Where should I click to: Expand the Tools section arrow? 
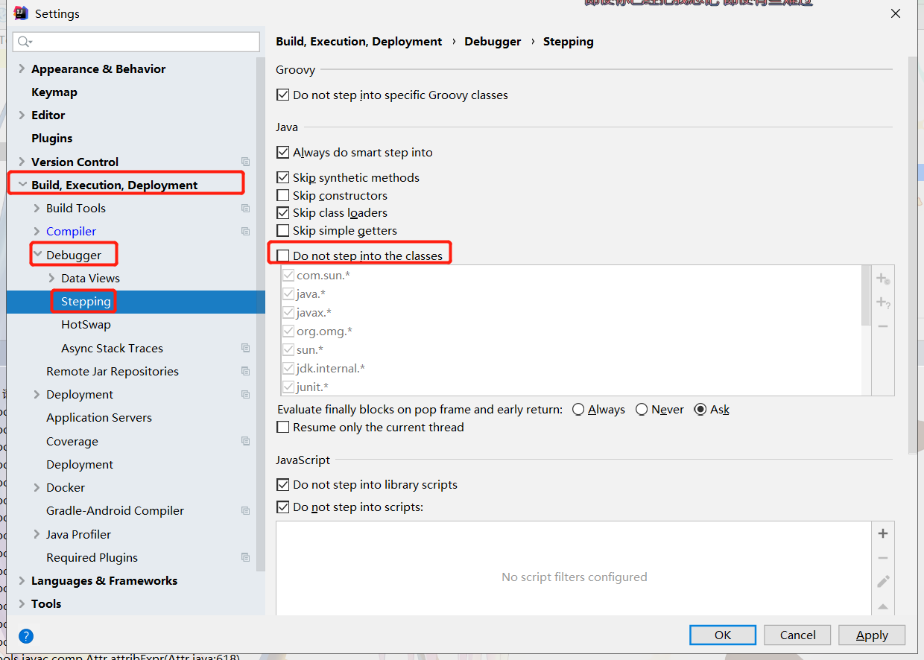tap(22, 603)
